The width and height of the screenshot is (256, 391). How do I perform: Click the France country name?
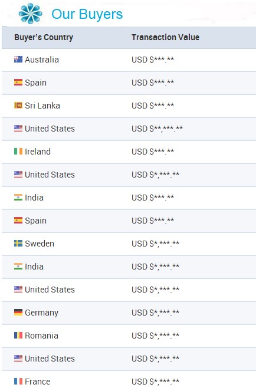point(37,382)
